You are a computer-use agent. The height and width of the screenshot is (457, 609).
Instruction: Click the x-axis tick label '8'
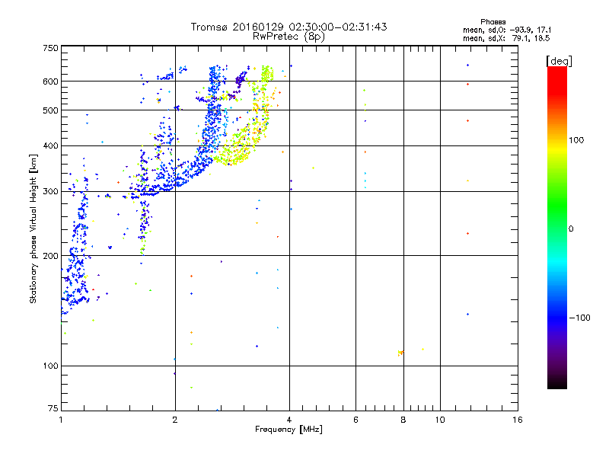(403, 420)
